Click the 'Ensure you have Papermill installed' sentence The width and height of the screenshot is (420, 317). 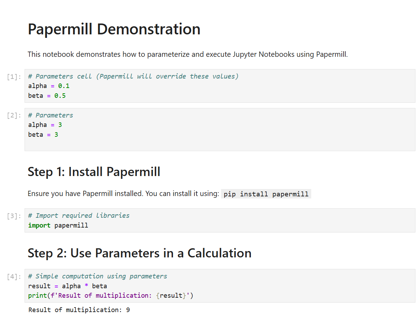pos(124,194)
